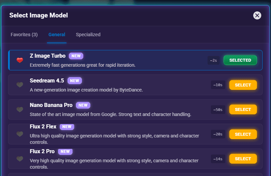The width and height of the screenshot is (271, 176).
Task: Select the Flux 2 Pro model
Action: click(243, 159)
